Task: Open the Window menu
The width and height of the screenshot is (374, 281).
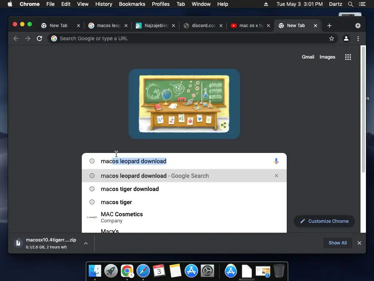Action: click(201, 4)
